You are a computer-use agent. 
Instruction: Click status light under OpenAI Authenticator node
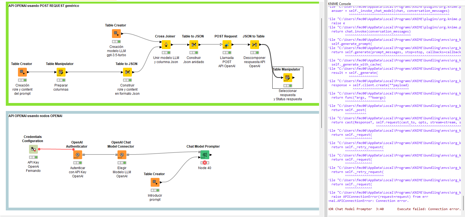[78, 163]
